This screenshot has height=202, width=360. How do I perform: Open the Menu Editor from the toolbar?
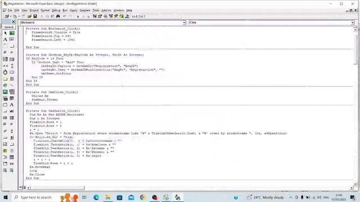pyautogui.click(x=23, y=16)
